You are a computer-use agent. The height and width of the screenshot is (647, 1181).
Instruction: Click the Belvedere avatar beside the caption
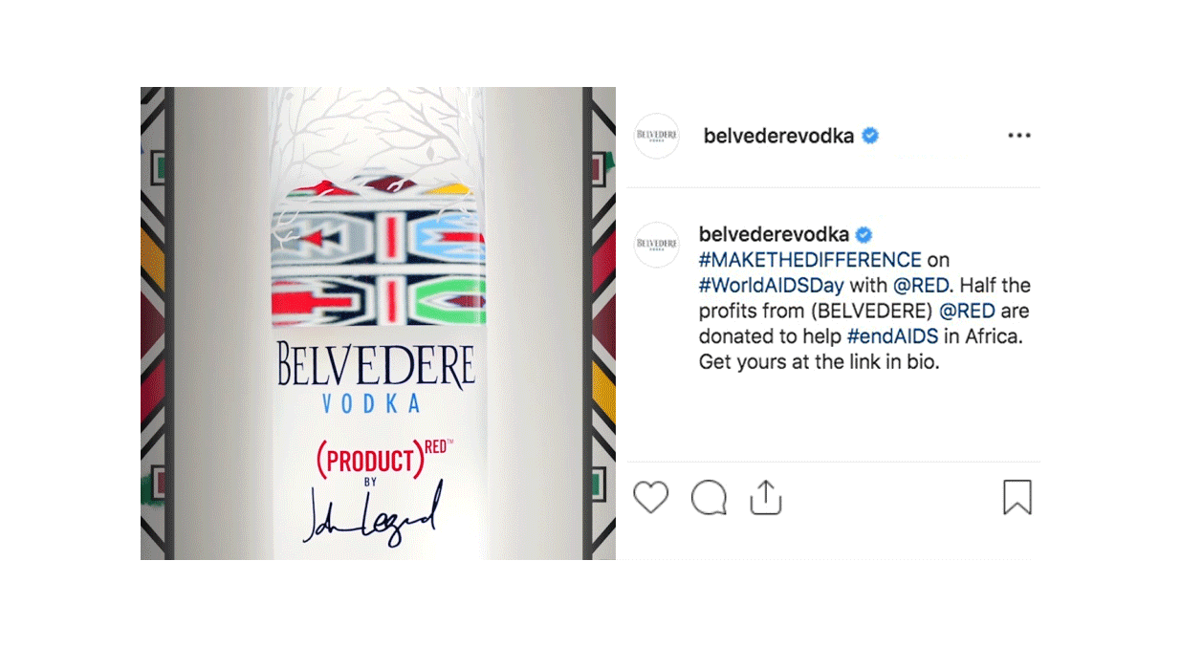[657, 246]
